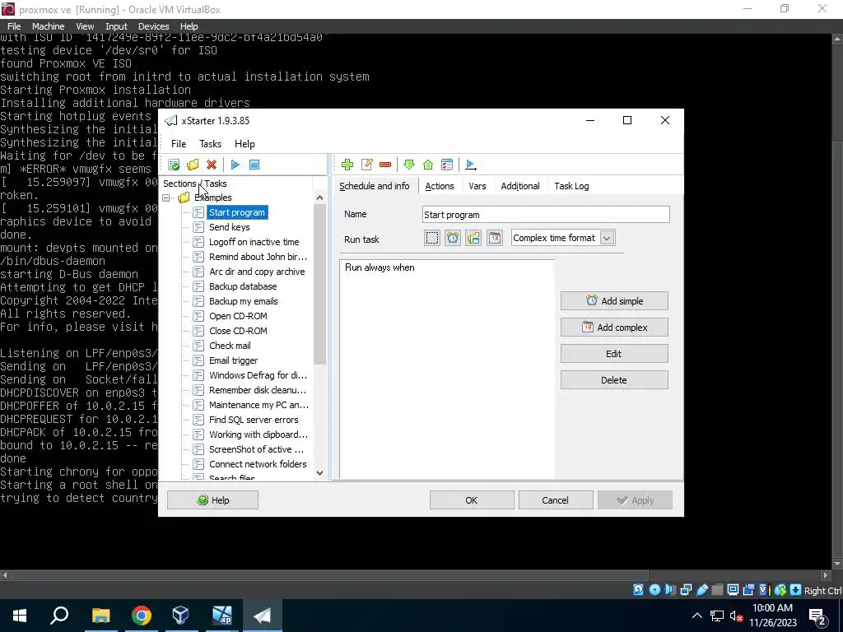
Task: Click the green down arrow move icon
Action: coord(409,165)
